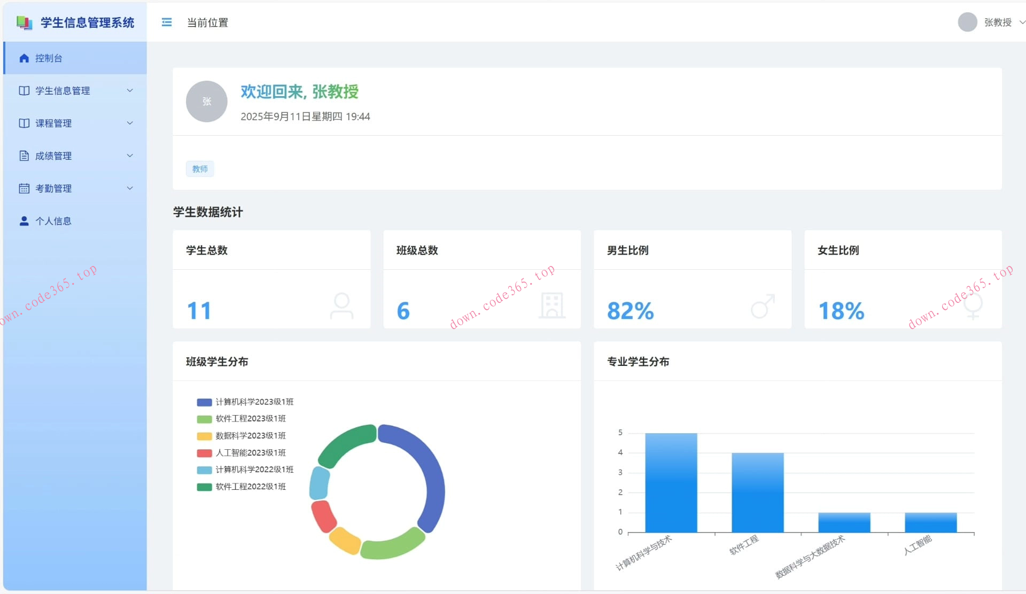Open the 个人信息 menu item
1026x594 pixels.
(x=53, y=221)
